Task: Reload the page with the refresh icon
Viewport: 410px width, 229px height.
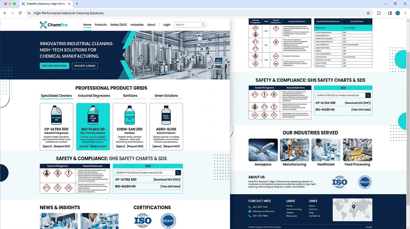Action: [x=20, y=13]
